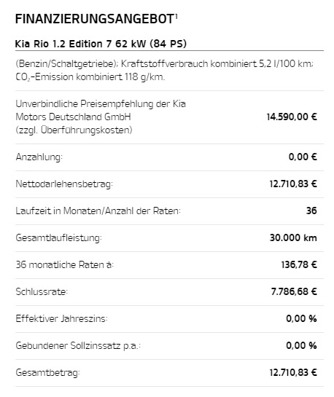Image resolution: width=334 pixels, height=397 pixels.
Task: Click the Gesamtbetrag 12.710,83 € value
Action: (293, 372)
